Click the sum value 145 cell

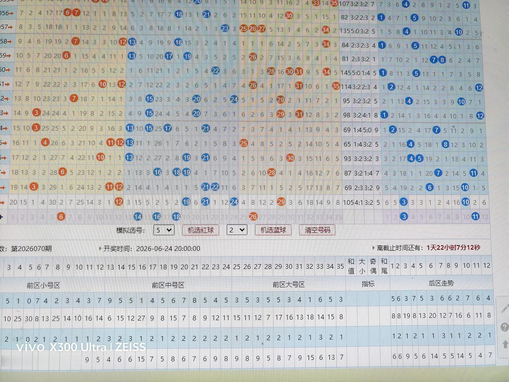pyautogui.click(x=346, y=73)
